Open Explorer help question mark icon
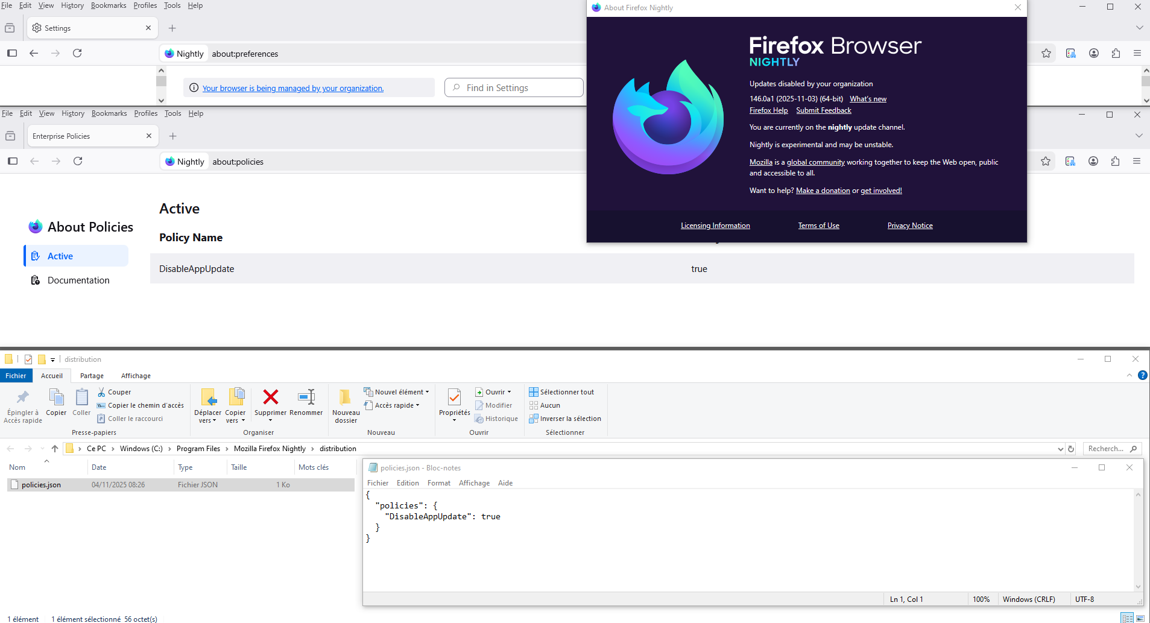The height and width of the screenshot is (623, 1150). point(1142,375)
